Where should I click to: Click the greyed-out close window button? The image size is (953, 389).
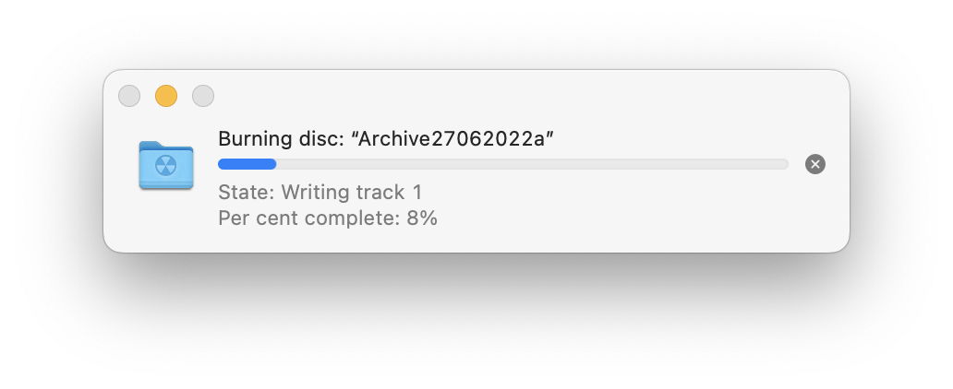[129, 96]
